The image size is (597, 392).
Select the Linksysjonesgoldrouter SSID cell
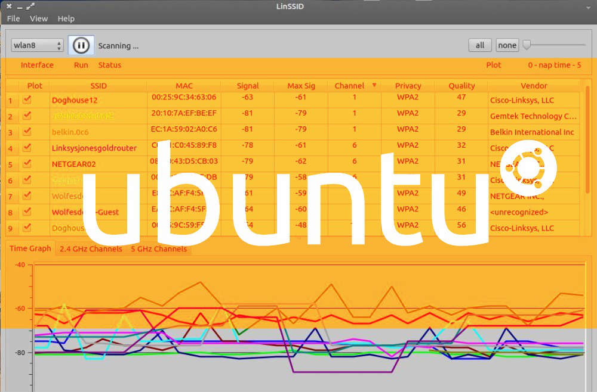(x=99, y=148)
